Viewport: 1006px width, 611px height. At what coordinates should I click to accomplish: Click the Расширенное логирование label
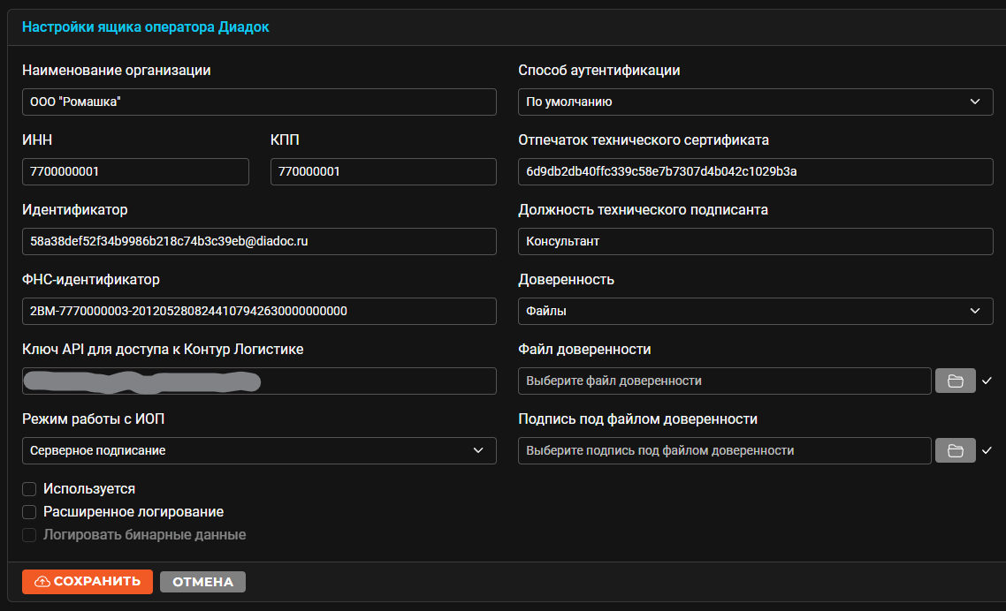[133, 512]
